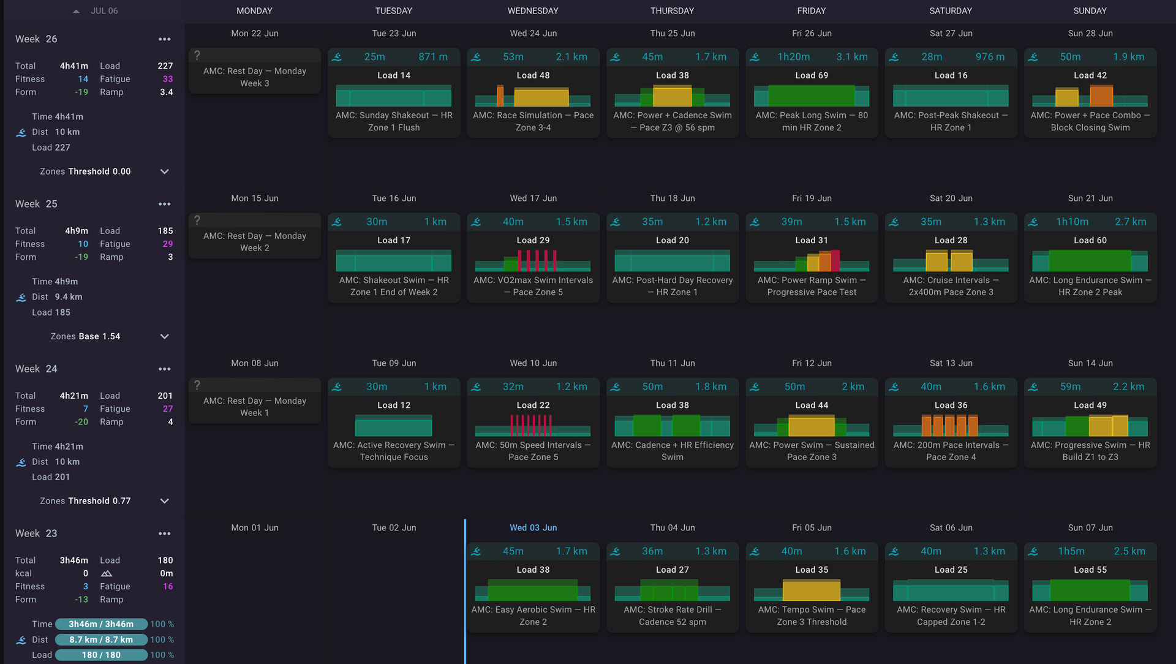1176x664 pixels.
Task: Jump to previous weeks via JUL 06 arrow
Action: click(x=76, y=11)
